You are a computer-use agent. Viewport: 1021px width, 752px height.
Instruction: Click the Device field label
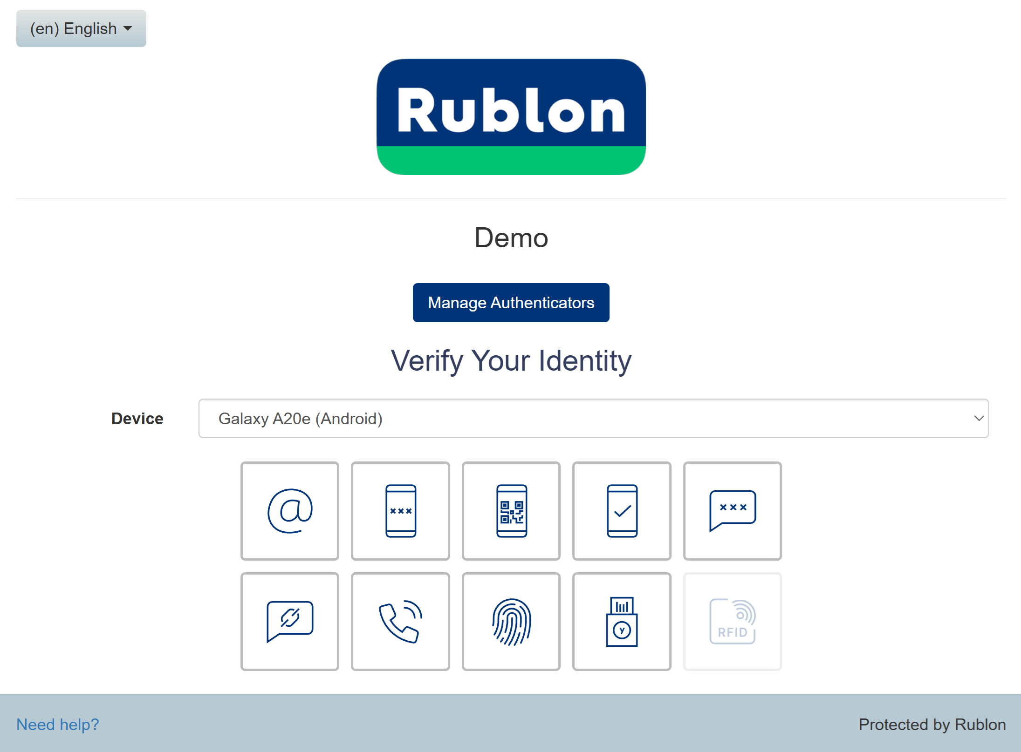pos(137,418)
